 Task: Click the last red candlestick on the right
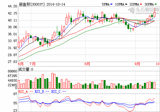(154, 14)
